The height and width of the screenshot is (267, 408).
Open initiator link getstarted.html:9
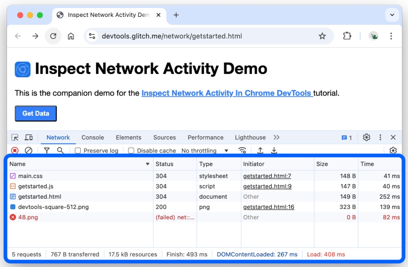coord(267,186)
